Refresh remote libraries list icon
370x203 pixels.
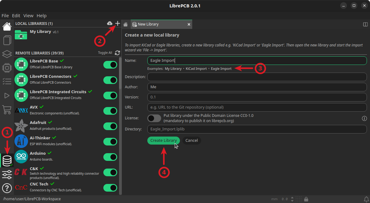click(117, 53)
